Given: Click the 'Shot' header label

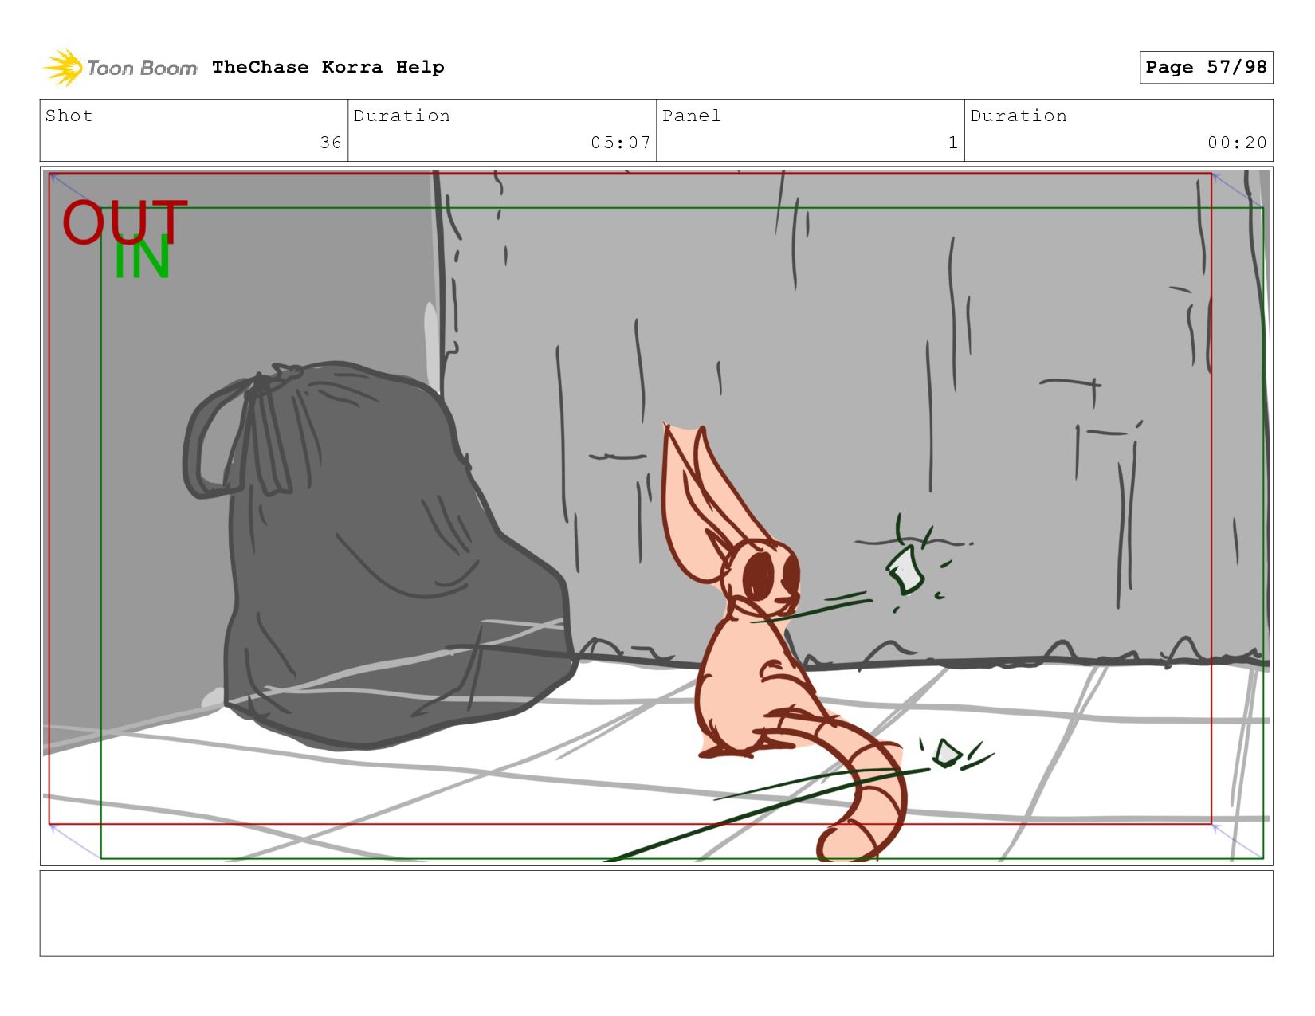Looking at the screenshot, I should 69,116.
